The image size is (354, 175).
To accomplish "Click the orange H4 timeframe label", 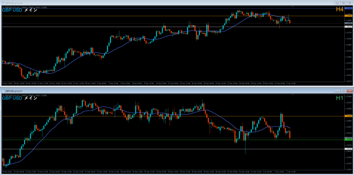I will [x=340, y=10].
